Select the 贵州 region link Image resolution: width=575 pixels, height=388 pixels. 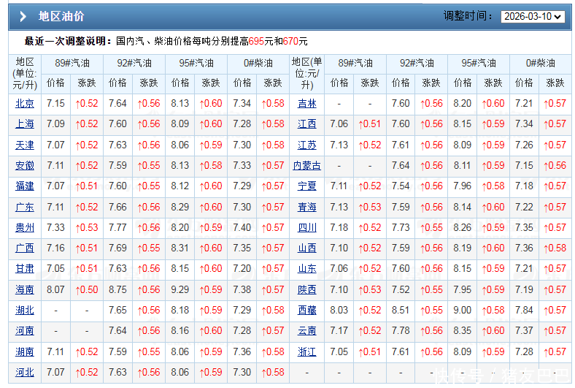[25, 228]
